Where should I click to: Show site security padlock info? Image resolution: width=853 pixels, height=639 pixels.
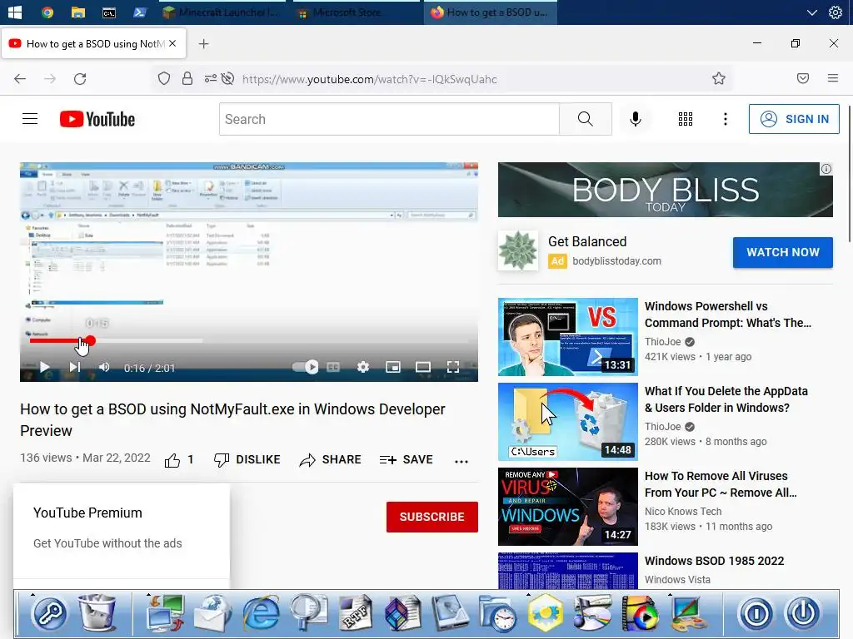click(x=187, y=79)
